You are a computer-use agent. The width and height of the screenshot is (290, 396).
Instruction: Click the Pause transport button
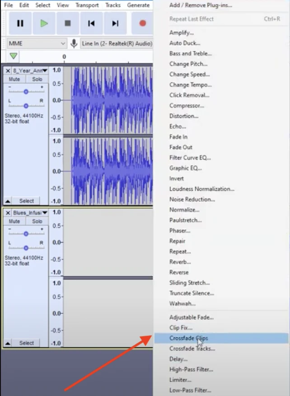(20, 23)
